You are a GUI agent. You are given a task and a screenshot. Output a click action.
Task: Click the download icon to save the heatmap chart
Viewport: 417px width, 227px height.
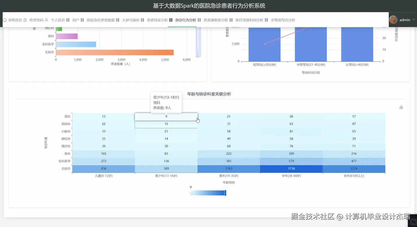click(401, 107)
